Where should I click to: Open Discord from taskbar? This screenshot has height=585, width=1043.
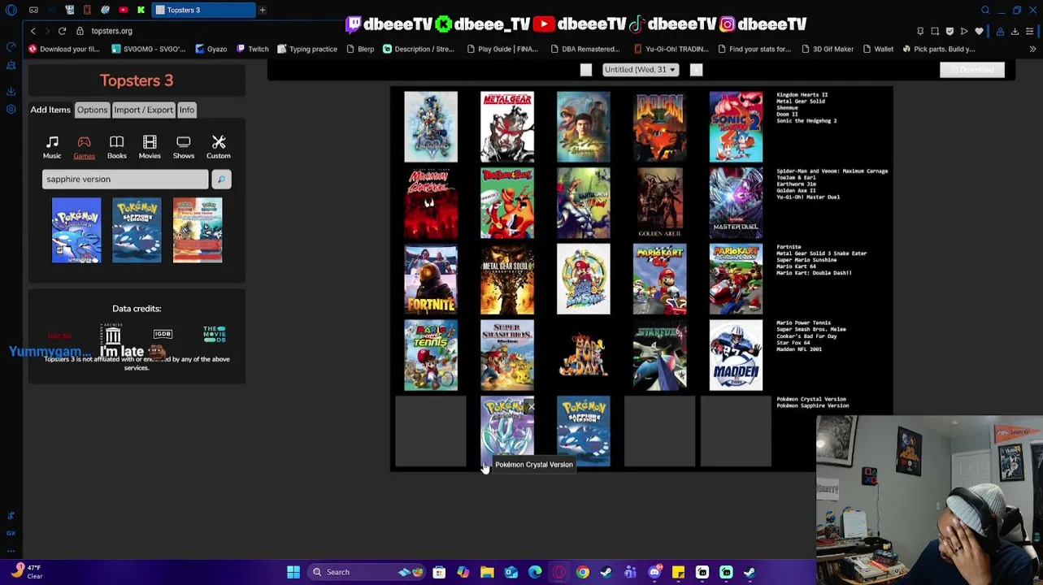tap(654, 572)
